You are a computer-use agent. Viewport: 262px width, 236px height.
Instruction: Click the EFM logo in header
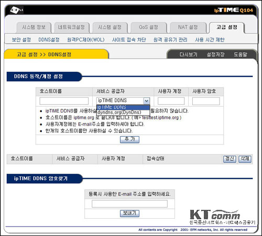[x=16, y=10]
